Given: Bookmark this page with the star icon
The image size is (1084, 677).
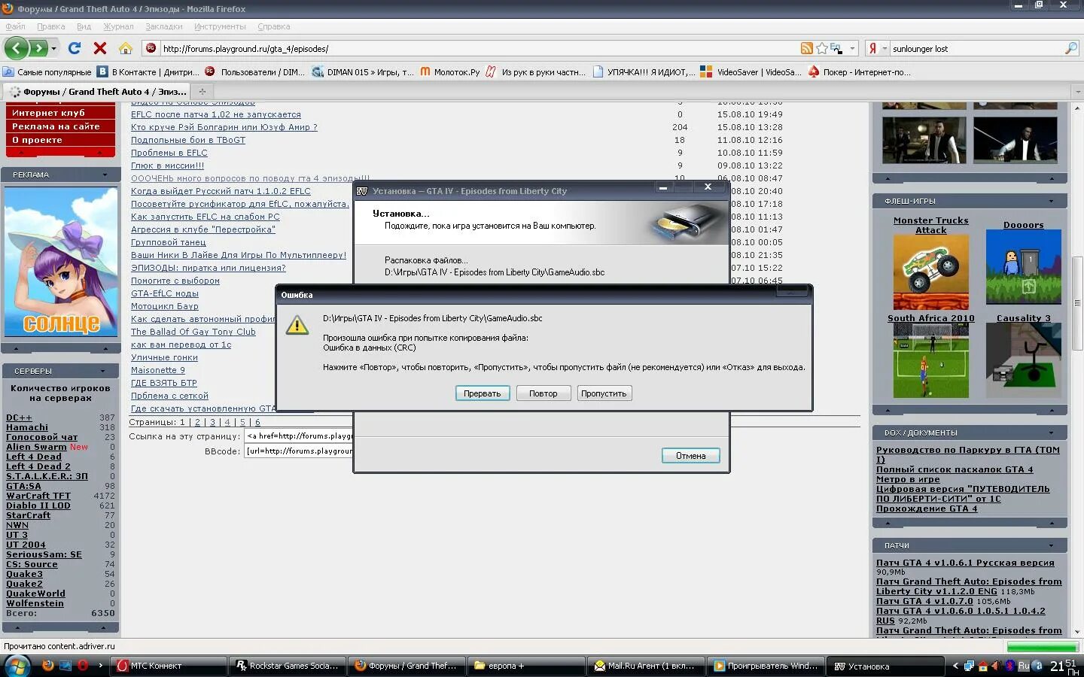Looking at the screenshot, I should tap(822, 48).
